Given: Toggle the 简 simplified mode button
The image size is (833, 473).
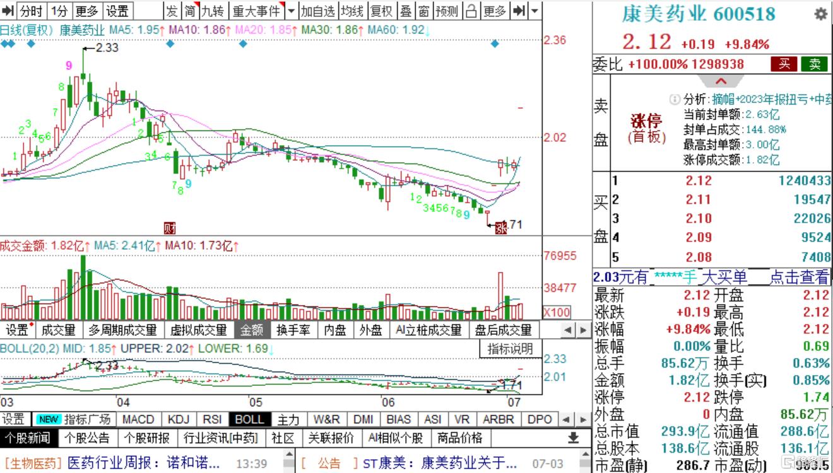Looking at the screenshot, I should point(190,10).
